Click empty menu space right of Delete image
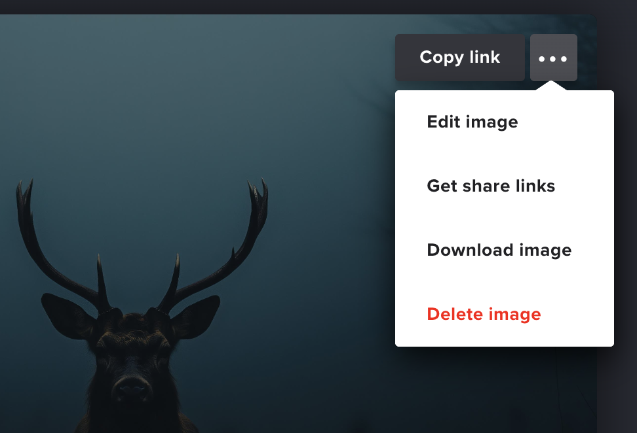 pyautogui.click(x=580, y=314)
